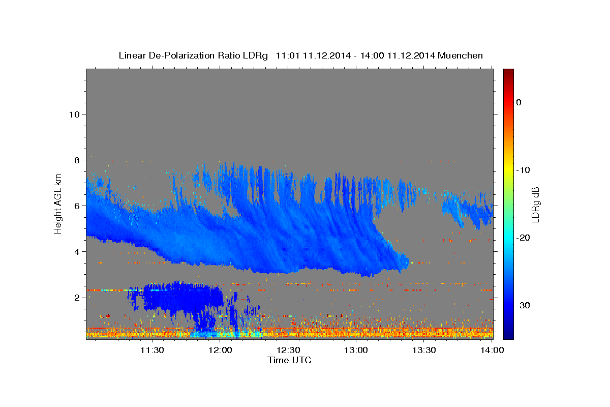Click the 13:30 time tick label
The width and height of the screenshot is (610, 407).
[x=424, y=350]
